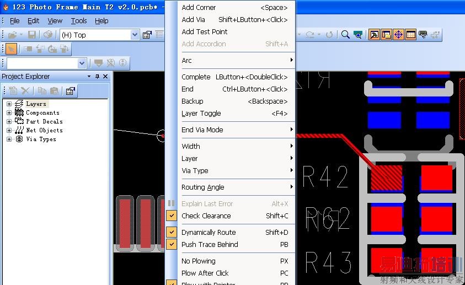Open the Routing Angle submenu
Image resolution: width=465 pixels, height=285 pixels.
237,187
